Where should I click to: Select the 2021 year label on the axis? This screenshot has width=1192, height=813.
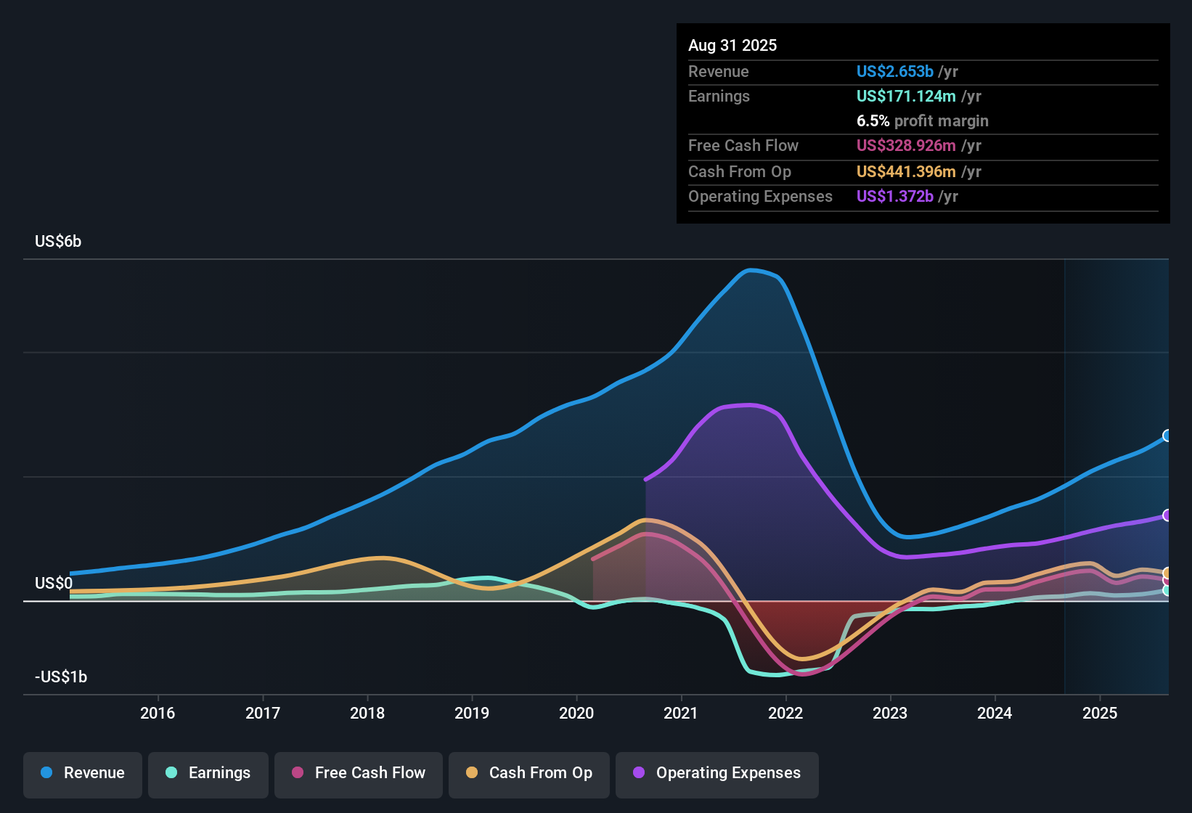(680, 714)
